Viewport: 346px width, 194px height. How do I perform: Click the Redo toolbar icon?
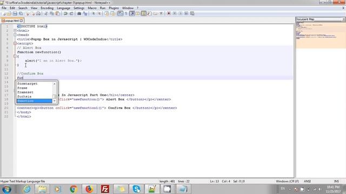click(71, 13)
